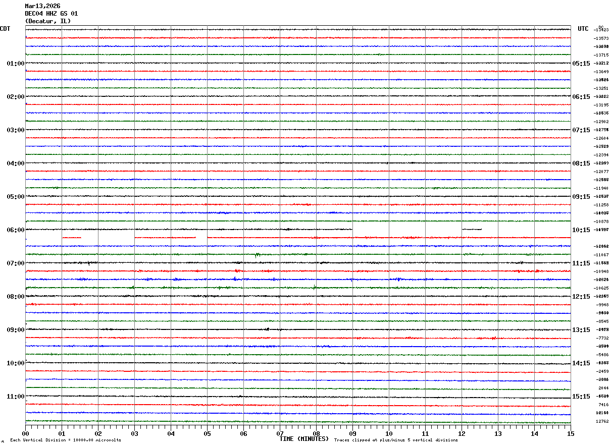Click the DC offset value -13251
The width and height of the screenshot is (611, 447).
[x=601, y=88]
